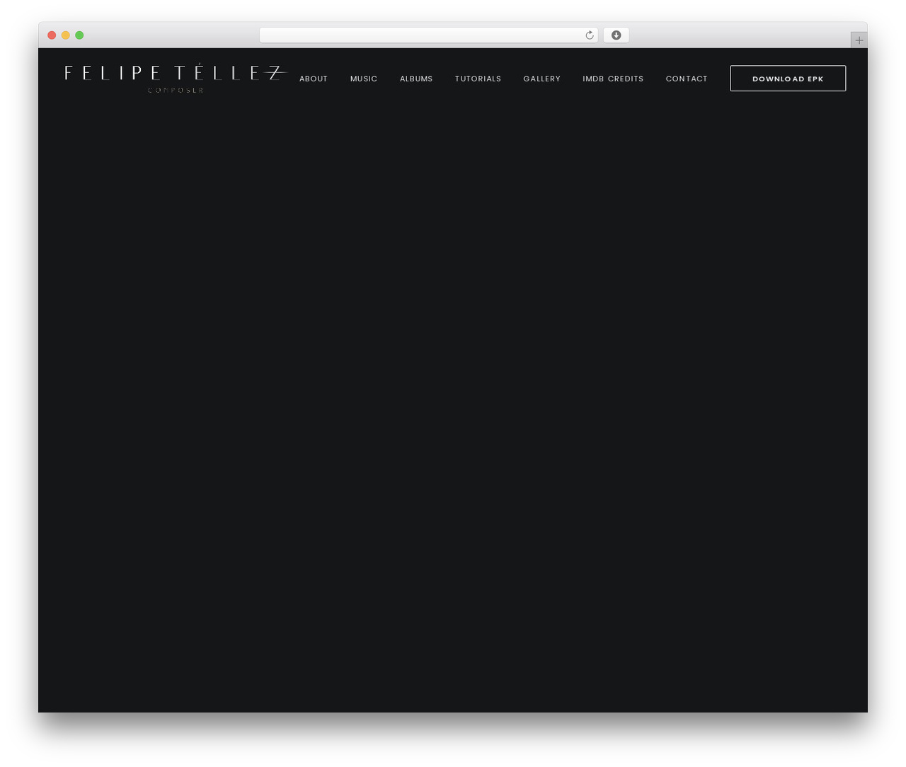The height and width of the screenshot is (767, 906).
Task: Reload the page with the refresh icon
Action: click(590, 35)
